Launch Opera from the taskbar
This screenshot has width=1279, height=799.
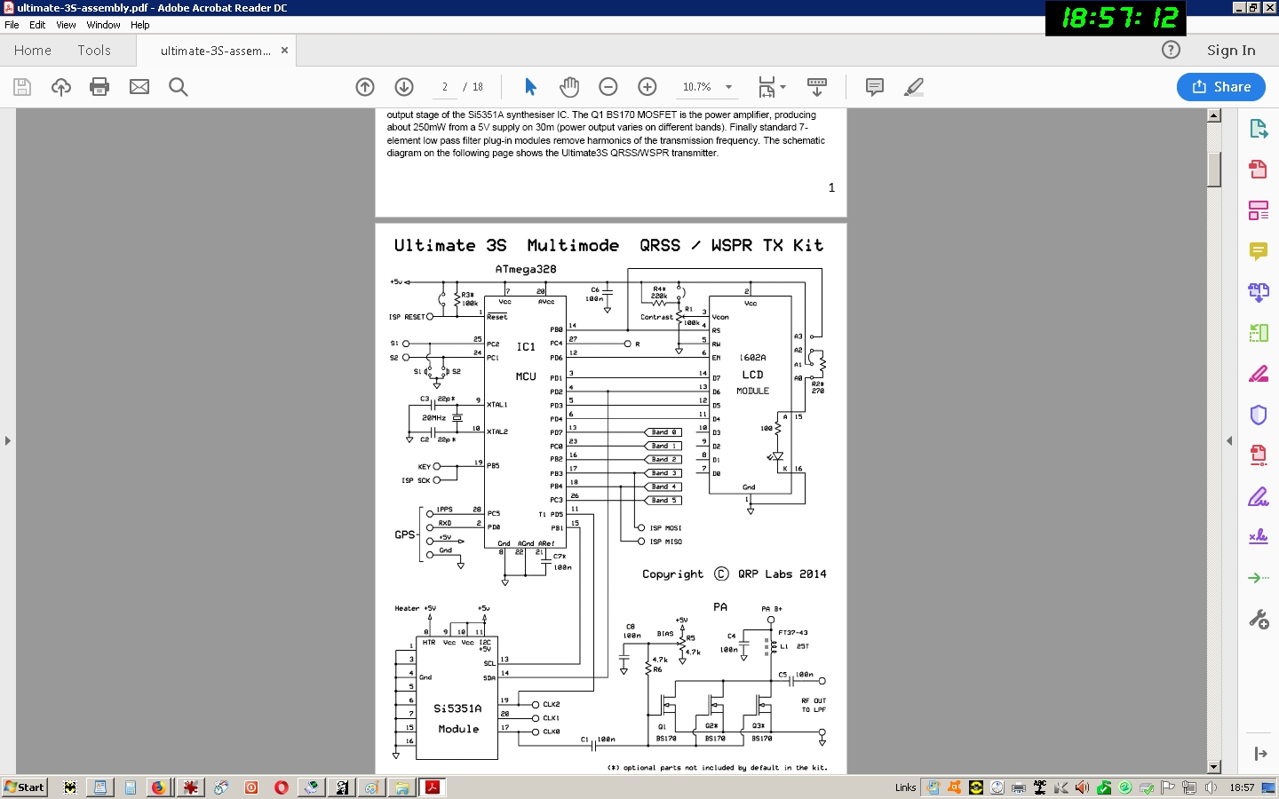click(x=282, y=787)
